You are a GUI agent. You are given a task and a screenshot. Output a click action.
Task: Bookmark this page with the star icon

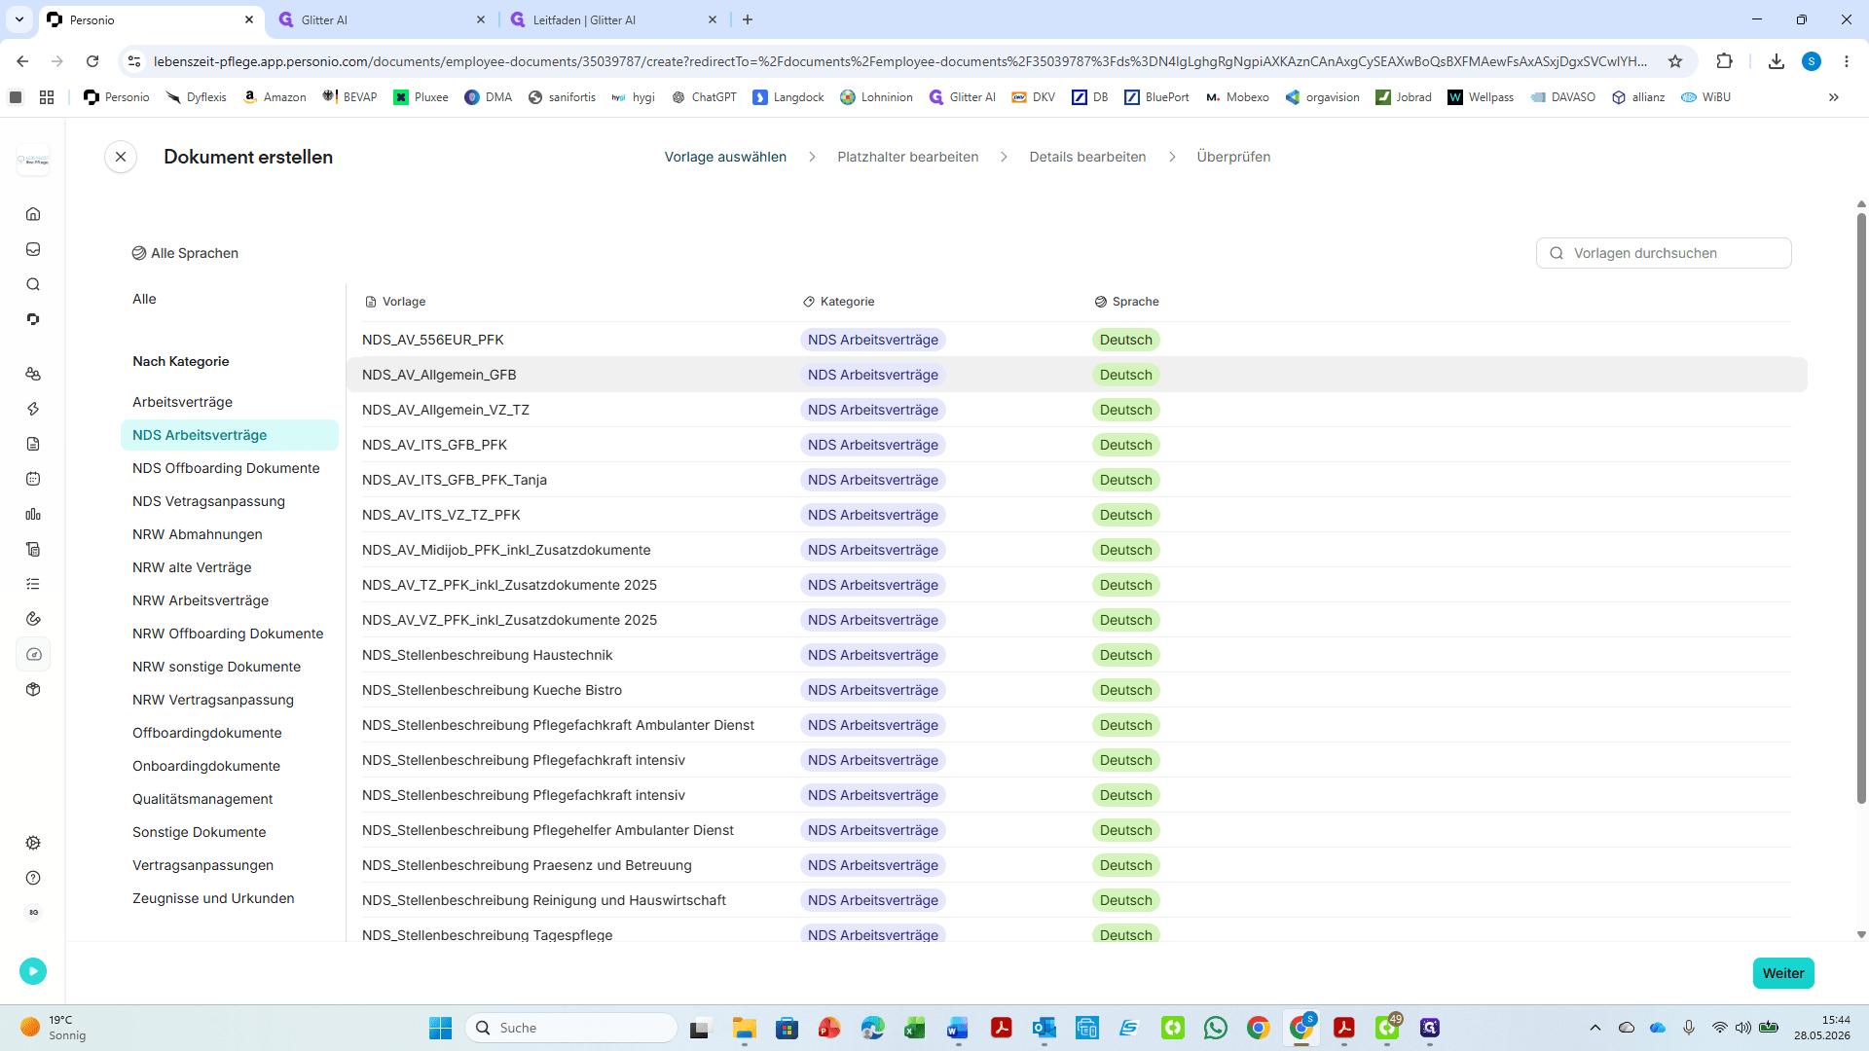coord(1675,61)
